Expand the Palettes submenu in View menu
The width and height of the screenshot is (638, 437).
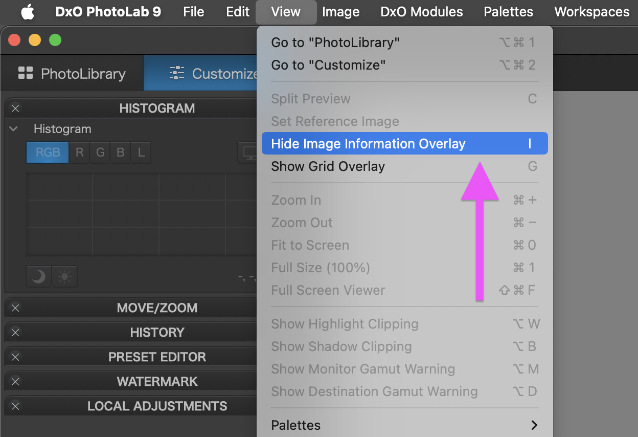[x=404, y=425]
